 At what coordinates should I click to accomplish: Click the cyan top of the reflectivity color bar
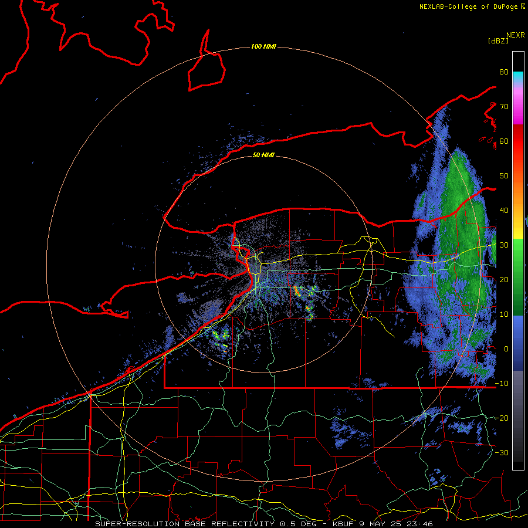coord(518,77)
